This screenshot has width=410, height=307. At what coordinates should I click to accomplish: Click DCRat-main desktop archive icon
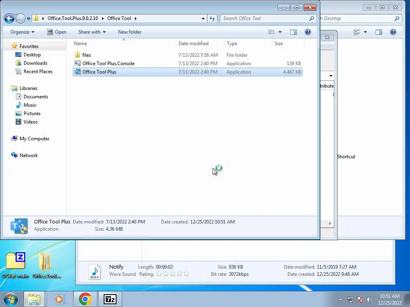tap(16, 261)
